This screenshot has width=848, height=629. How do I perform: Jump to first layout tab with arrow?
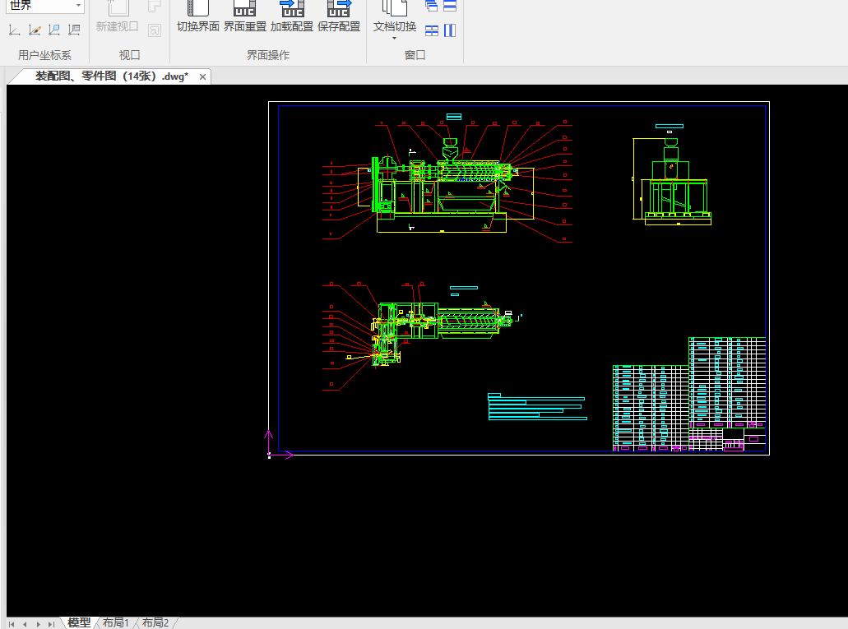click(12, 624)
